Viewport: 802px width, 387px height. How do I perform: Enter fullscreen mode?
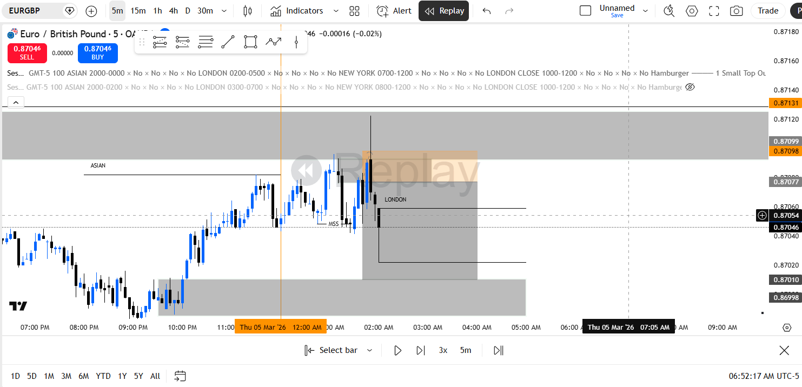pos(714,11)
